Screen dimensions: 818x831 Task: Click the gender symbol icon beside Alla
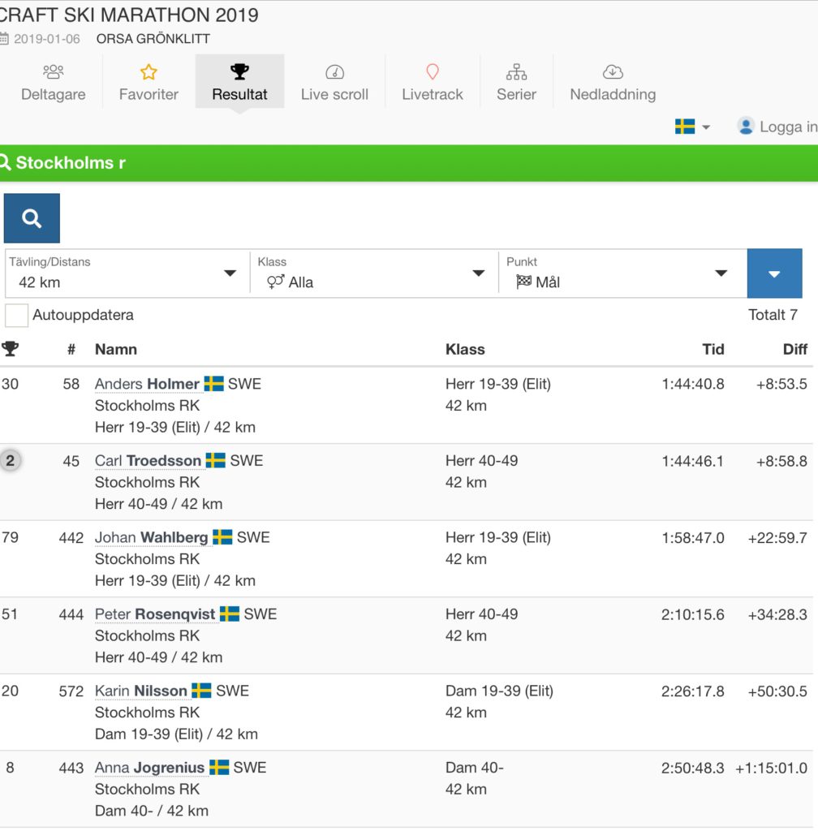click(x=275, y=282)
